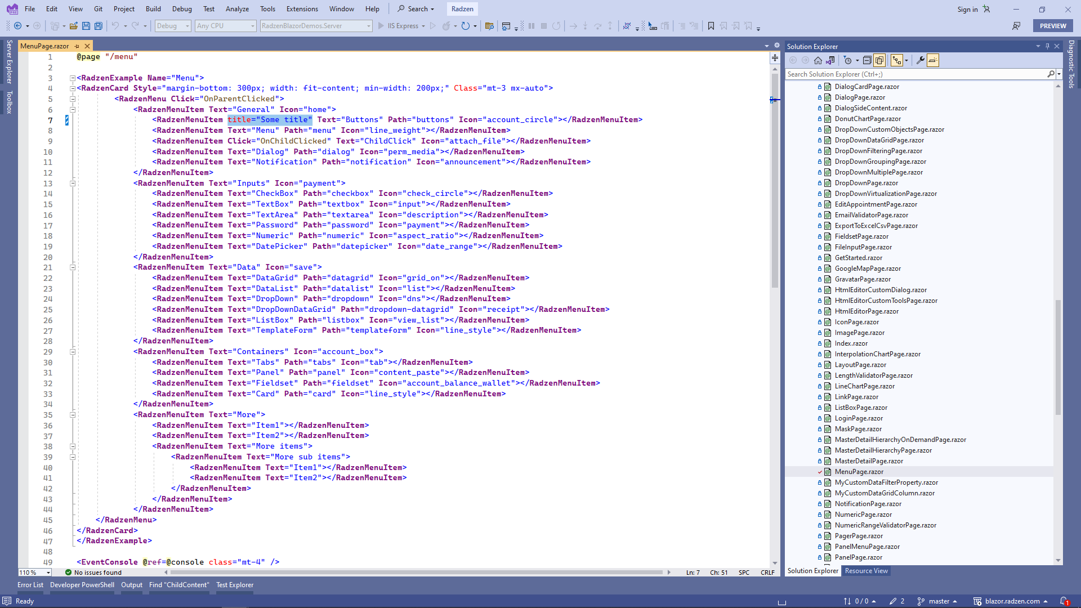Viewport: 1081px width, 608px height.
Task: Click the Navigate Backward toolbar icon
Action: pos(18,26)
